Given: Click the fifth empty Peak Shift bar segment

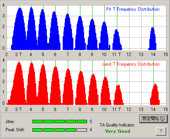Looking at the screenshot, I should [x=82, y=130].
